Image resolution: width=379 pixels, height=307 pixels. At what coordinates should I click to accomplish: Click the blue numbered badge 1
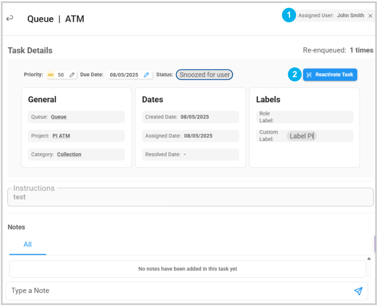pyautogui.click(x=289, y=16)
